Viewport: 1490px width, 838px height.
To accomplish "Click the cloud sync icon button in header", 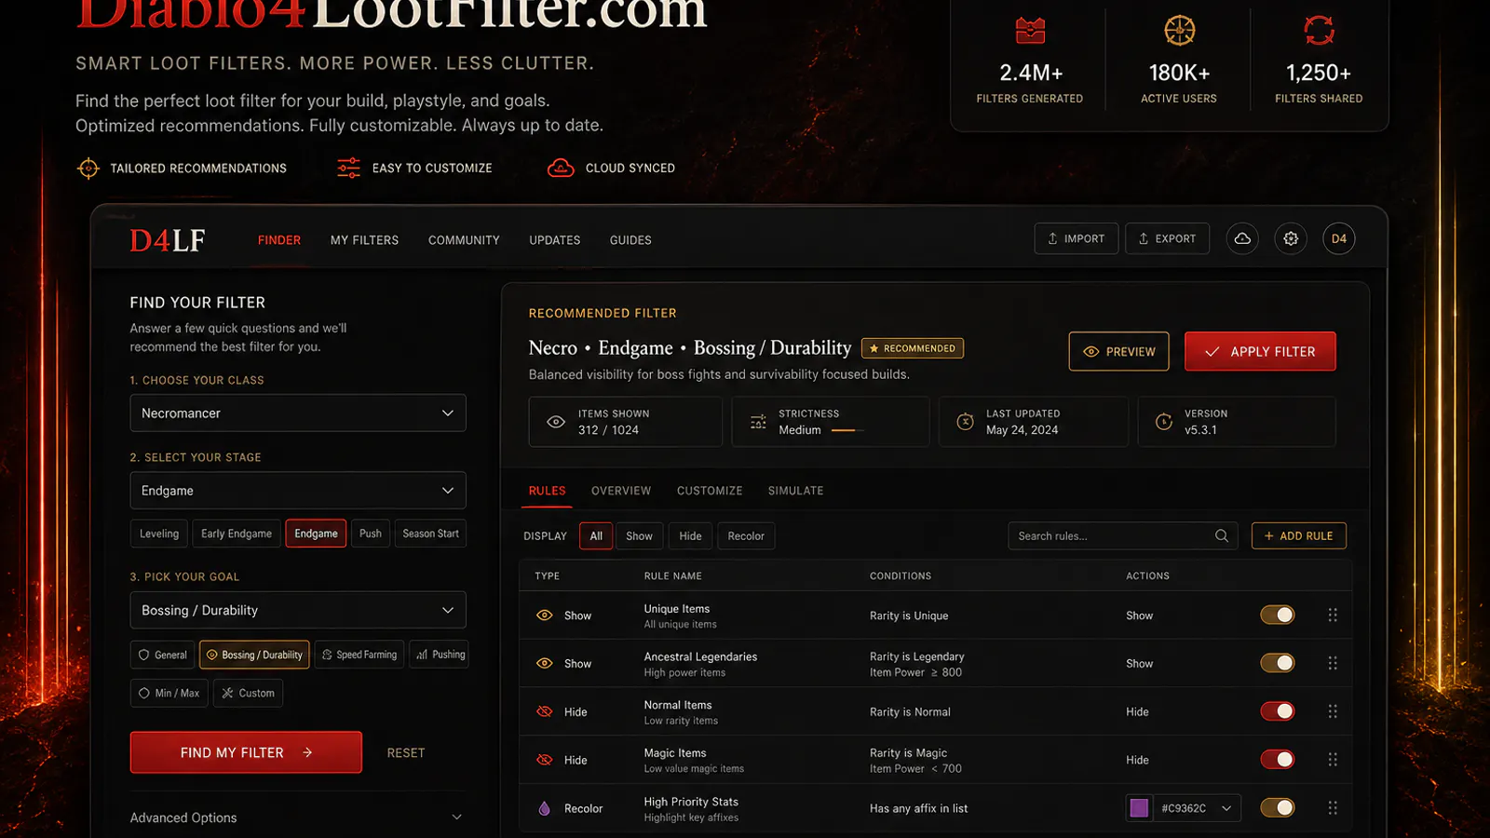I will tap(1242, 239).
